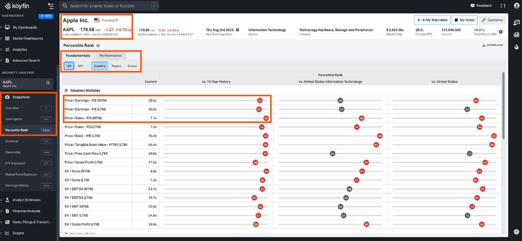Open the screen-share panel icon in right rail
This screenshot has height=241, width=522.
(x=516, y=23)
